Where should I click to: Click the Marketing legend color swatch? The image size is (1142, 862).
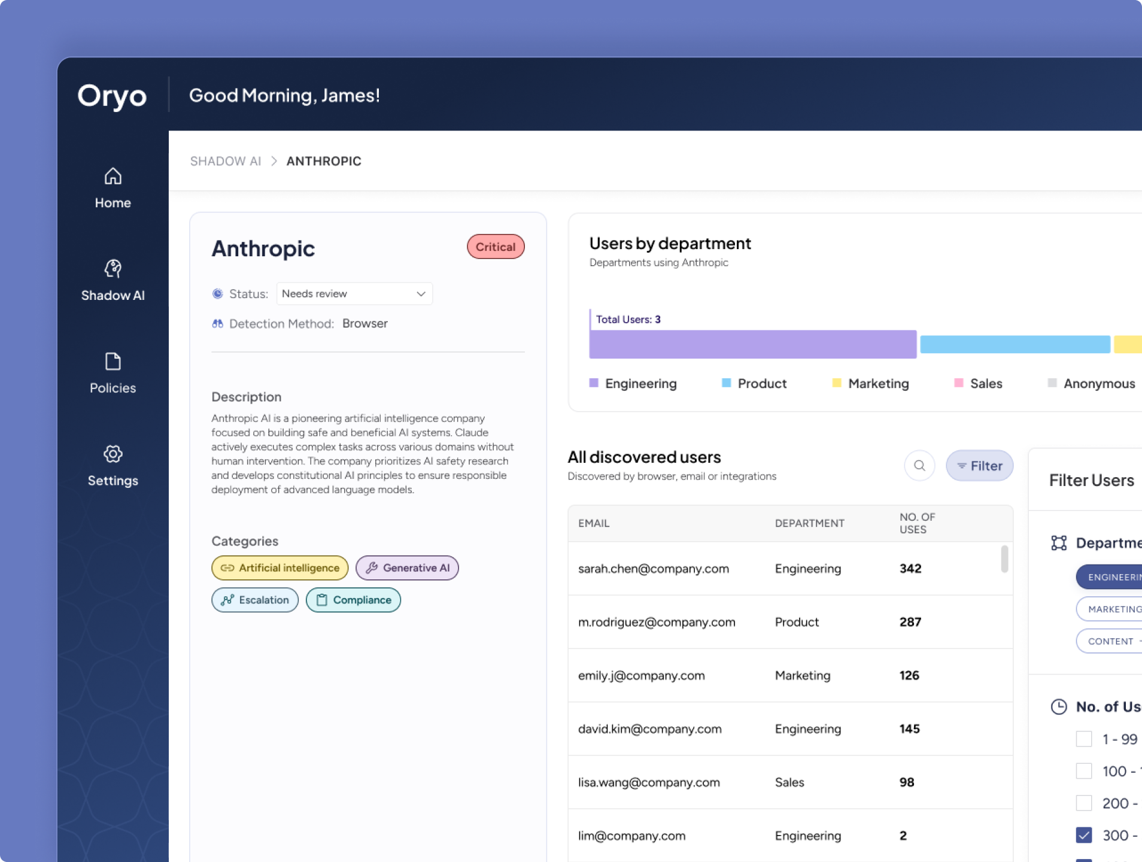tap(837, 383)
